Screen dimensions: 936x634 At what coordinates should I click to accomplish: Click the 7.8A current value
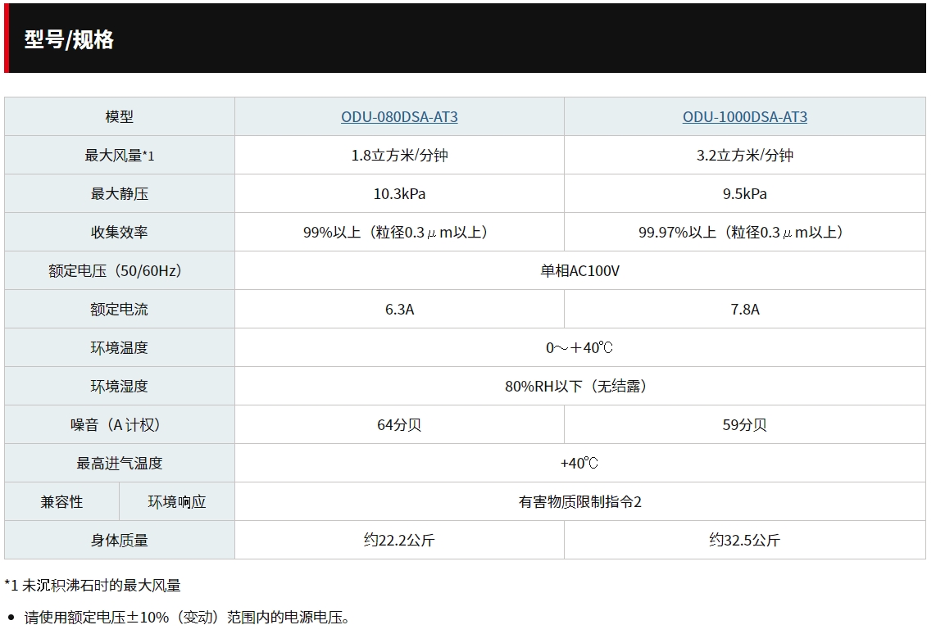(744, 310)
